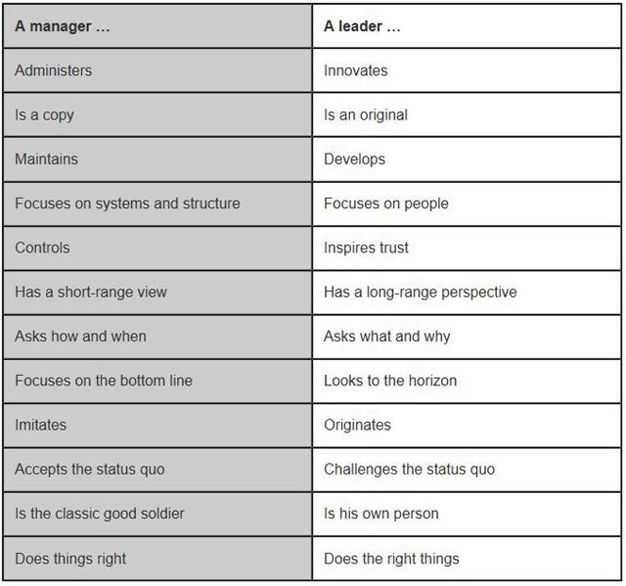Viewport: 626px width, 586px height.
Task: Select the 'Administers' cell
Action: [x=157, y=70]
